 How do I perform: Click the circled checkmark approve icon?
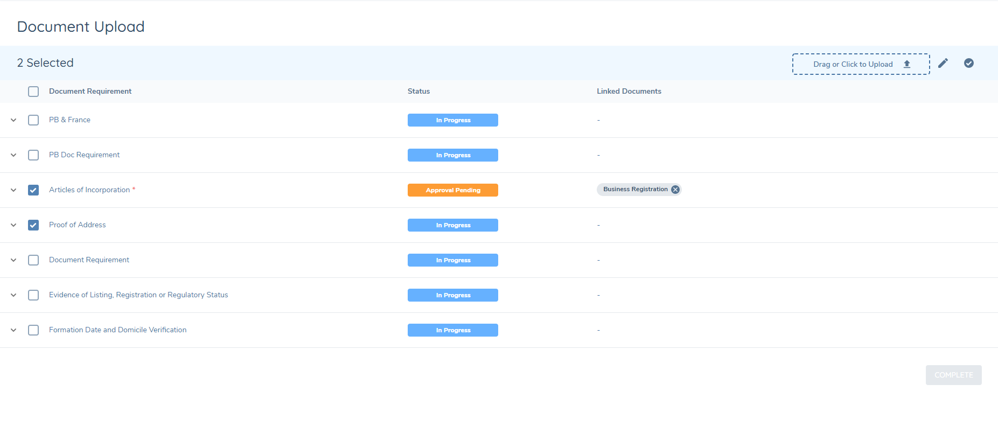(x=968, y=64)
